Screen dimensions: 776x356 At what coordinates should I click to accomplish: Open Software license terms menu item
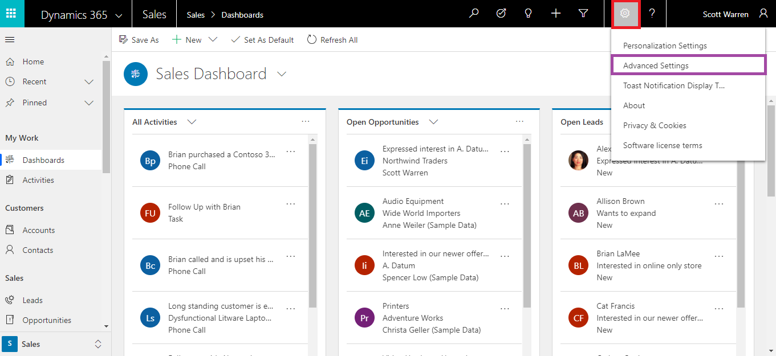tap(688, 145)
